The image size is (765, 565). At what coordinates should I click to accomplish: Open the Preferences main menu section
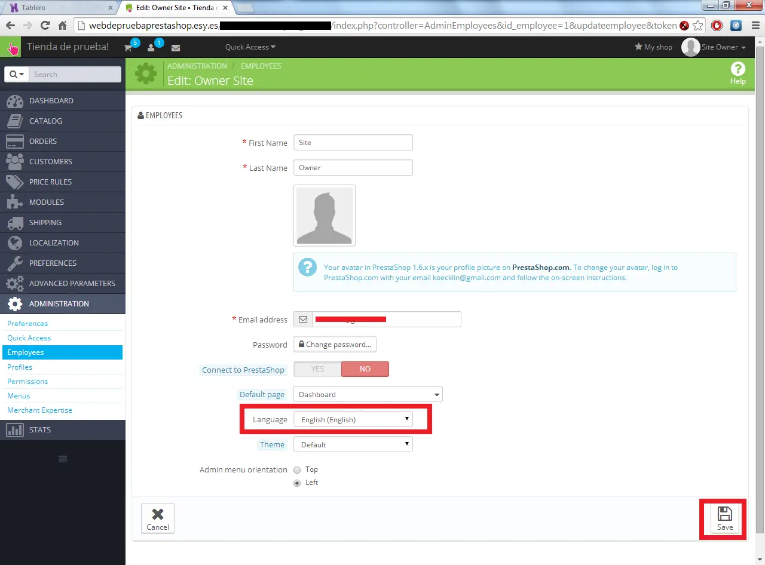tap(63, 263)
